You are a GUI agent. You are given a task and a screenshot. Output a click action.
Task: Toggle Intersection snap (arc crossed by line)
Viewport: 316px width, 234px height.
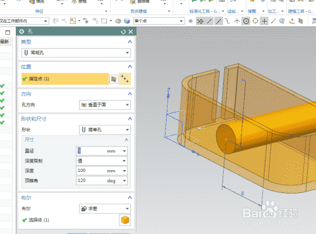[x=237, y=21]
